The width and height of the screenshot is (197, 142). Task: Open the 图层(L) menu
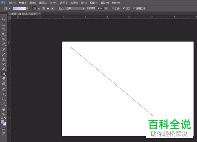point(43,3)
